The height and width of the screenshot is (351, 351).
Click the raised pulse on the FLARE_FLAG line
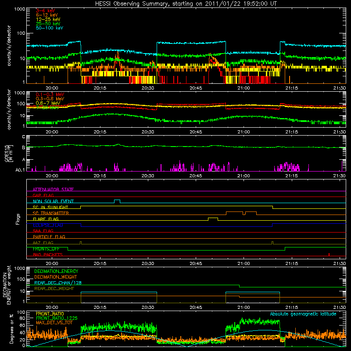tap(213, 219)
